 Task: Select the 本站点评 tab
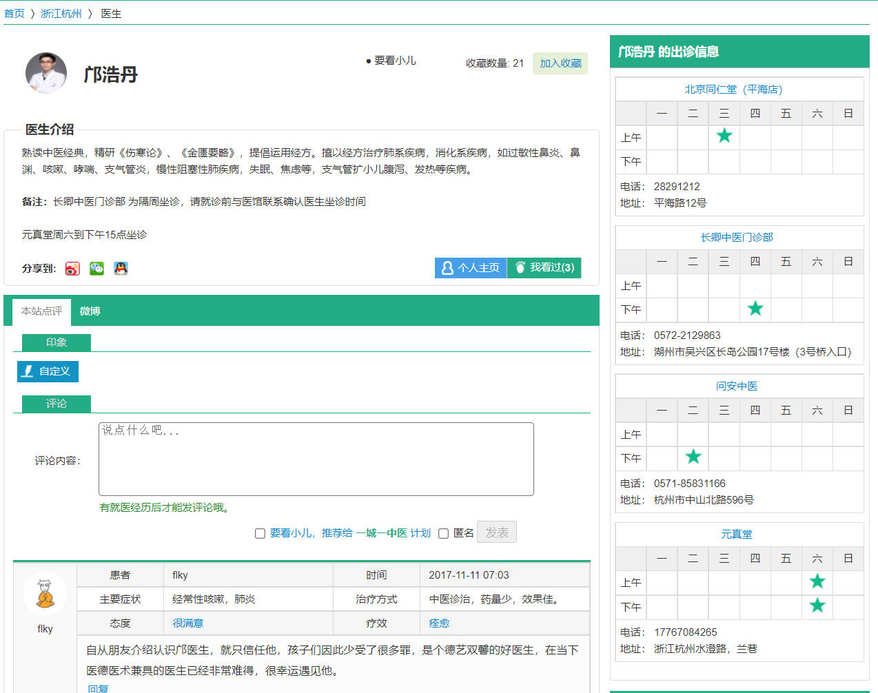tap(41, 311)
